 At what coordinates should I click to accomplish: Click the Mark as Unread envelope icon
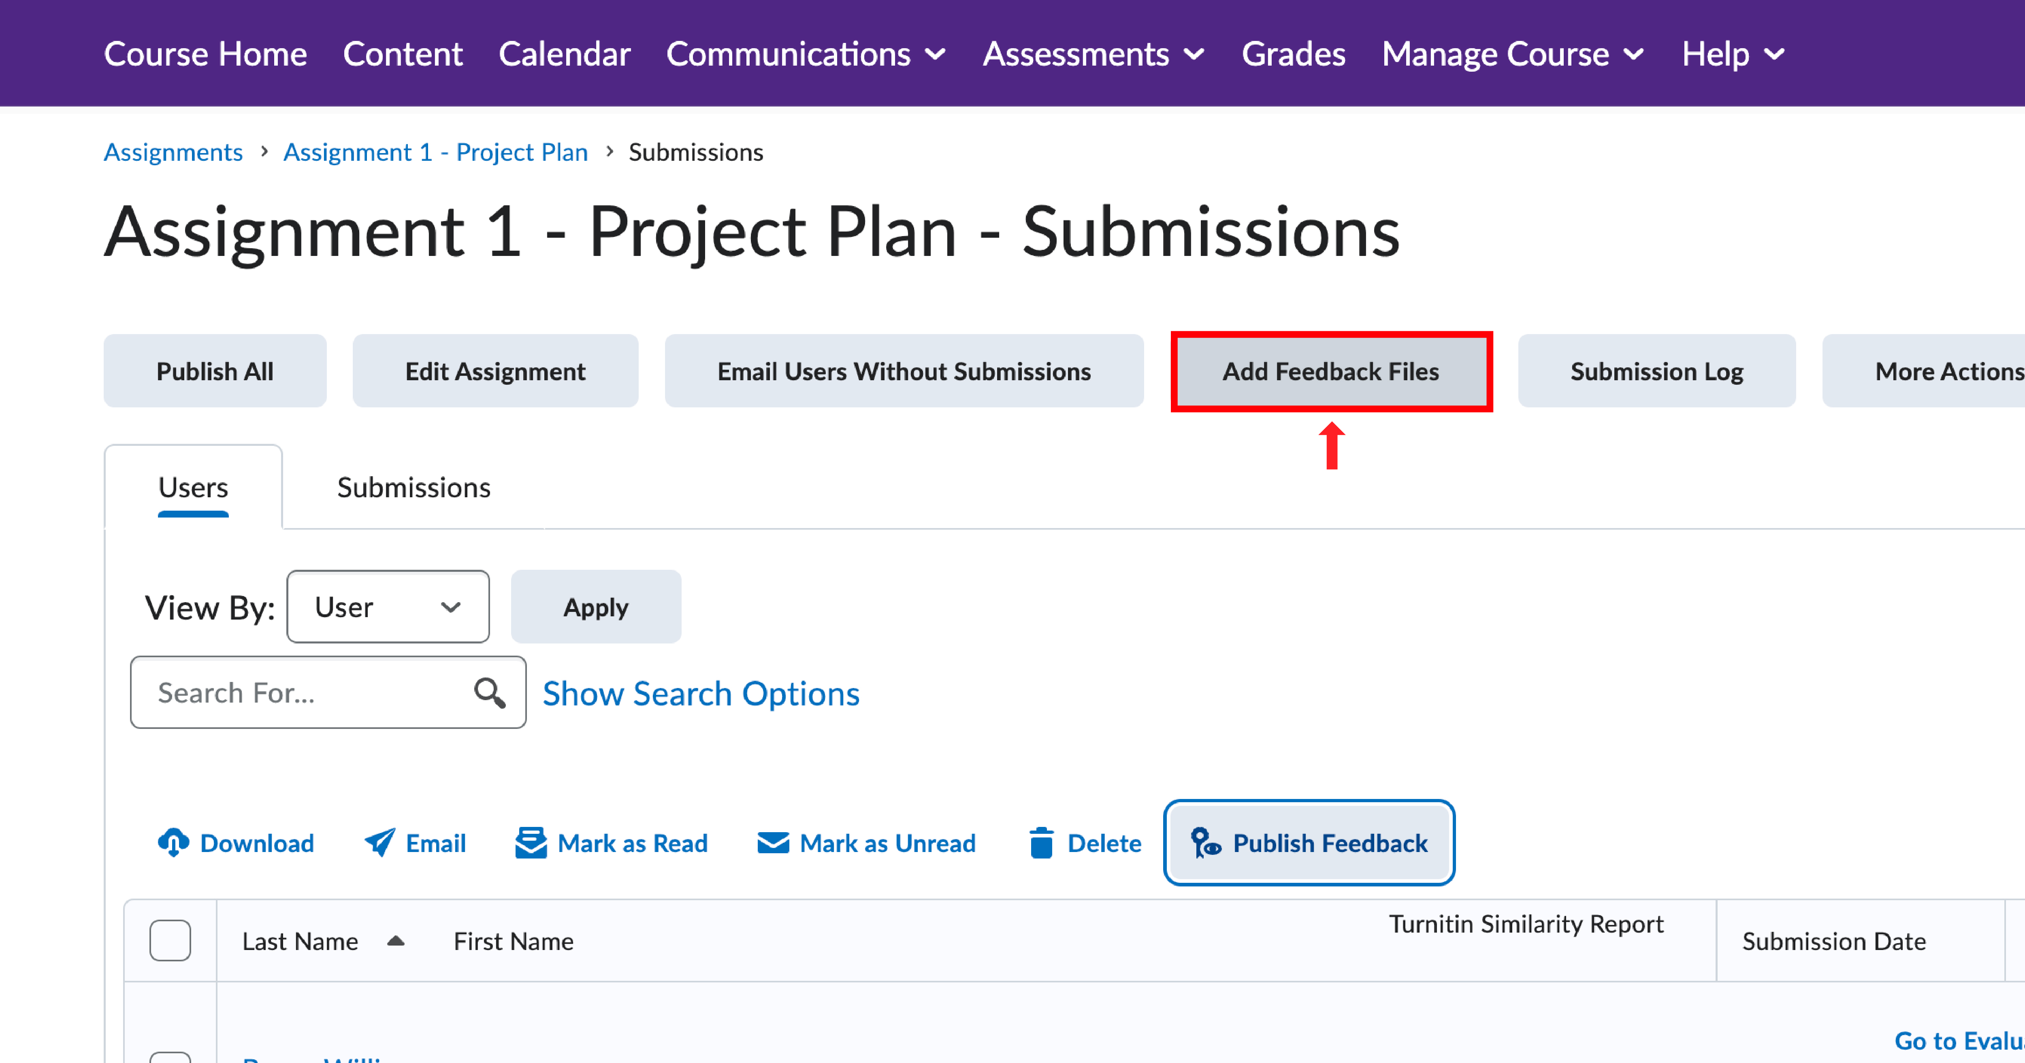click(x=774, y=843)
